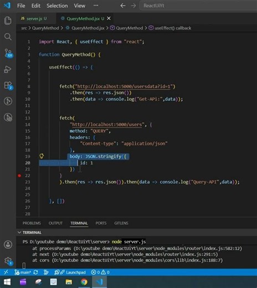257x288 pixels.
Task: Click the cors index.js:188:7 path in terminal
Action: 138,260
